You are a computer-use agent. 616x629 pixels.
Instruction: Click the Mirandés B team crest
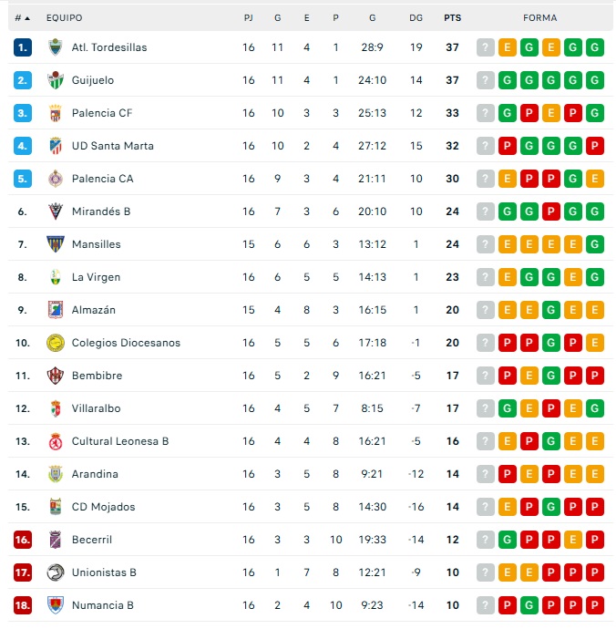coord(56,211)
